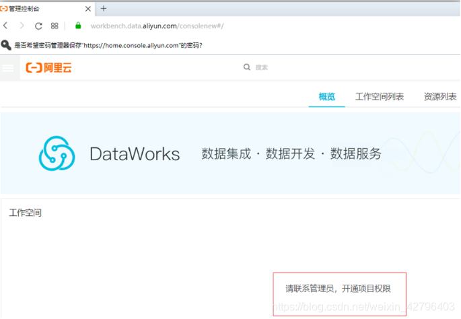Click the DataWorks banner title text
This screenshot has width=461, height=319.
[x=135, y=153]
